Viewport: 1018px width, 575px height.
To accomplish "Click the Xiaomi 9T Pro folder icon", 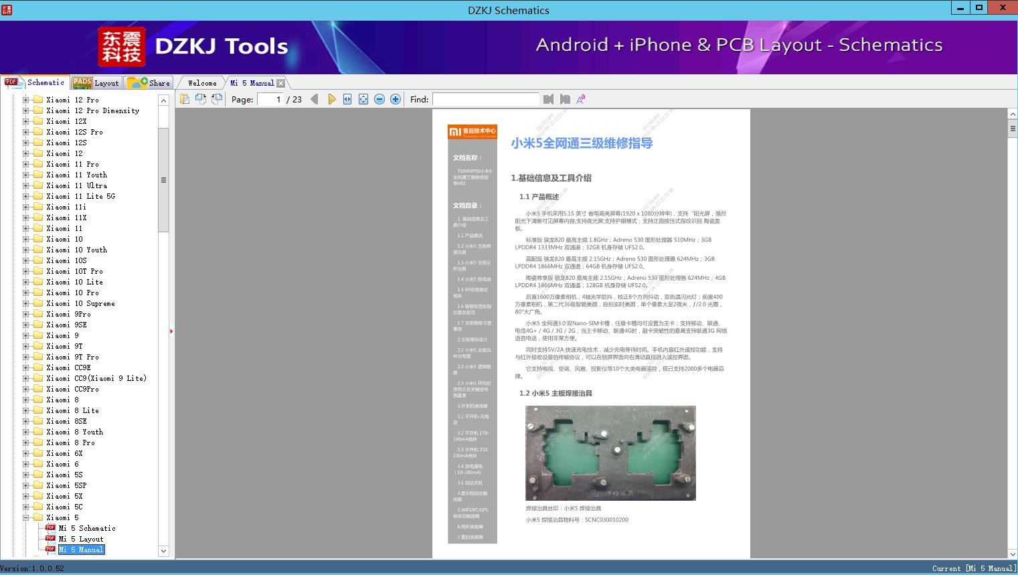I will coord(38,357).
